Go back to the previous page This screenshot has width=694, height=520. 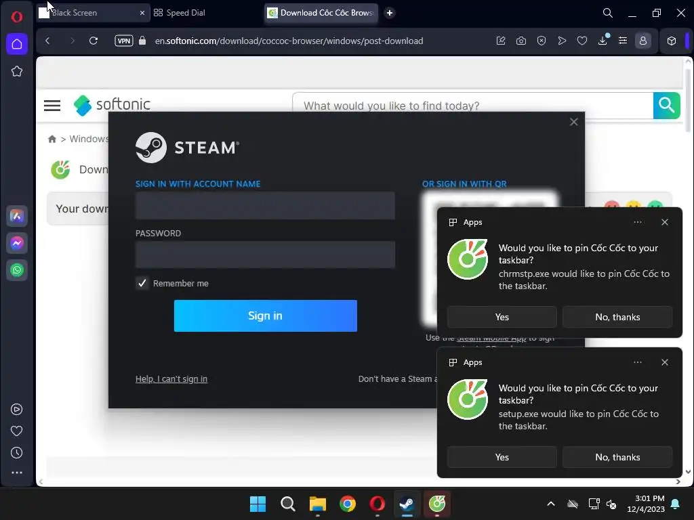48,41
